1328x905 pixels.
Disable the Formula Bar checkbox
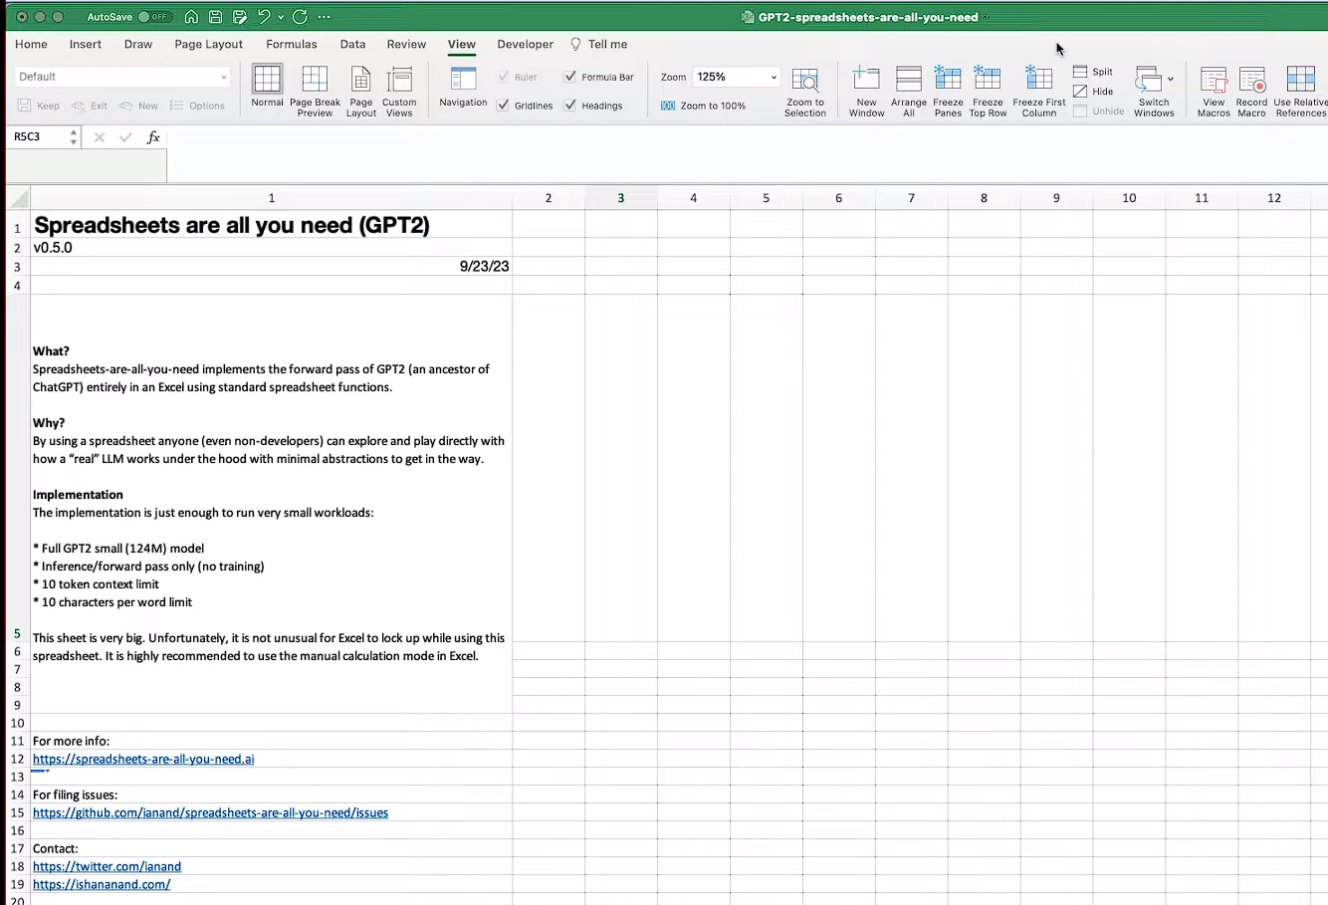click(570, 77)
